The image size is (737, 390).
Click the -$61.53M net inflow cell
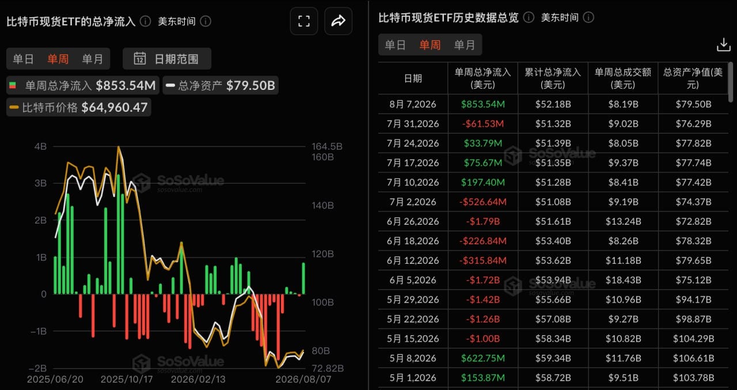(x=483, y=124)
